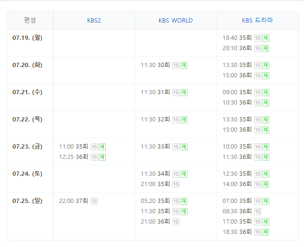Open the KBS2 channel header link

click(94, 21)
